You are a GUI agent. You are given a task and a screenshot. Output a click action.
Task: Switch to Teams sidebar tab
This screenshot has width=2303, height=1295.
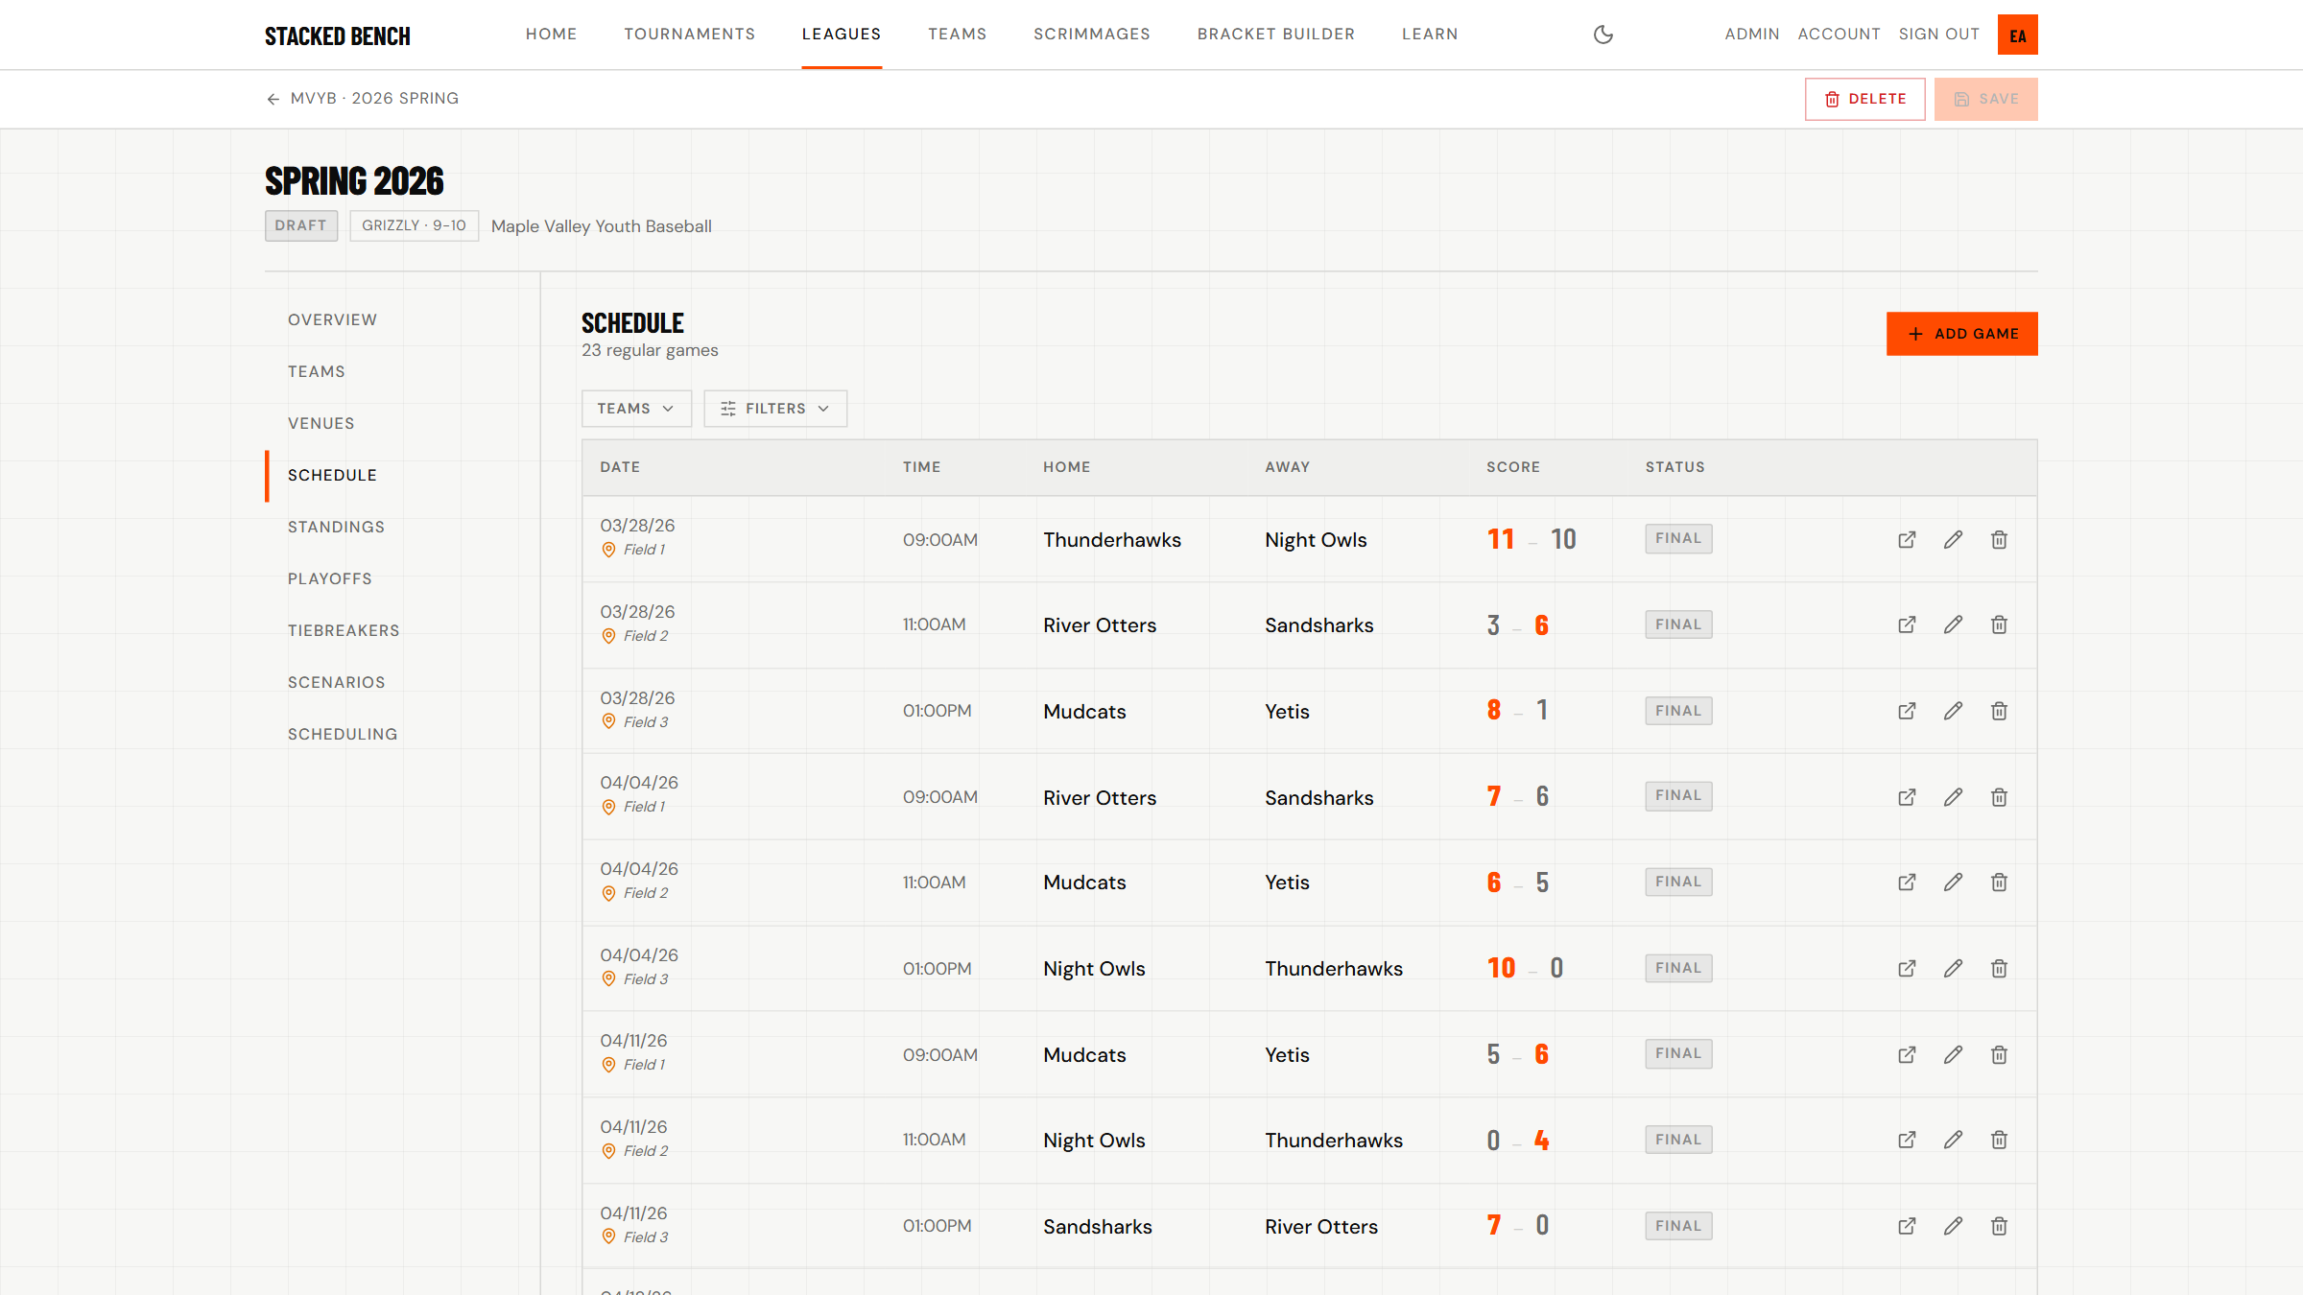pos(317,371)
